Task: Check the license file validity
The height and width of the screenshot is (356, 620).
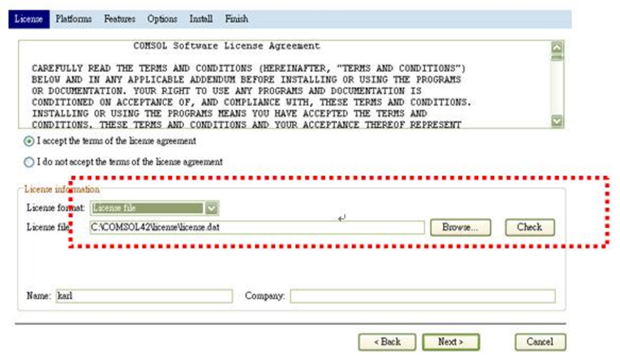Action: [529, 227]
